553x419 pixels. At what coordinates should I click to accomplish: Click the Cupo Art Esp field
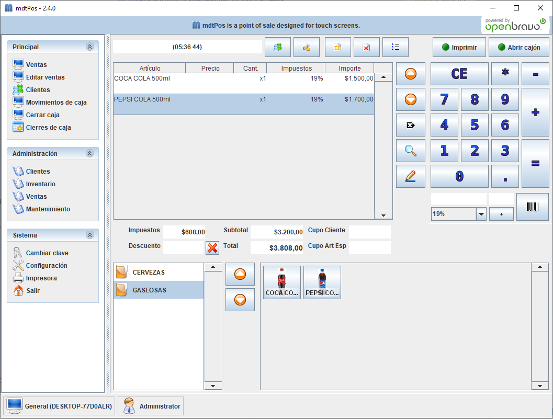coord(369,247)
